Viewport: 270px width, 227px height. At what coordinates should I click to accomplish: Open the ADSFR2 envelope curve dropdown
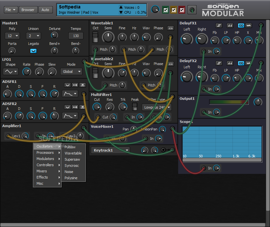[70, 116]
